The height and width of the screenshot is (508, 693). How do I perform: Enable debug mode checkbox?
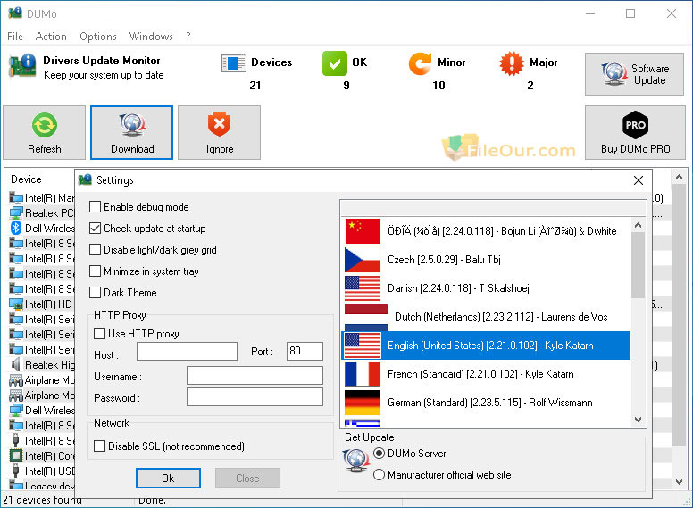click(95, 207)
